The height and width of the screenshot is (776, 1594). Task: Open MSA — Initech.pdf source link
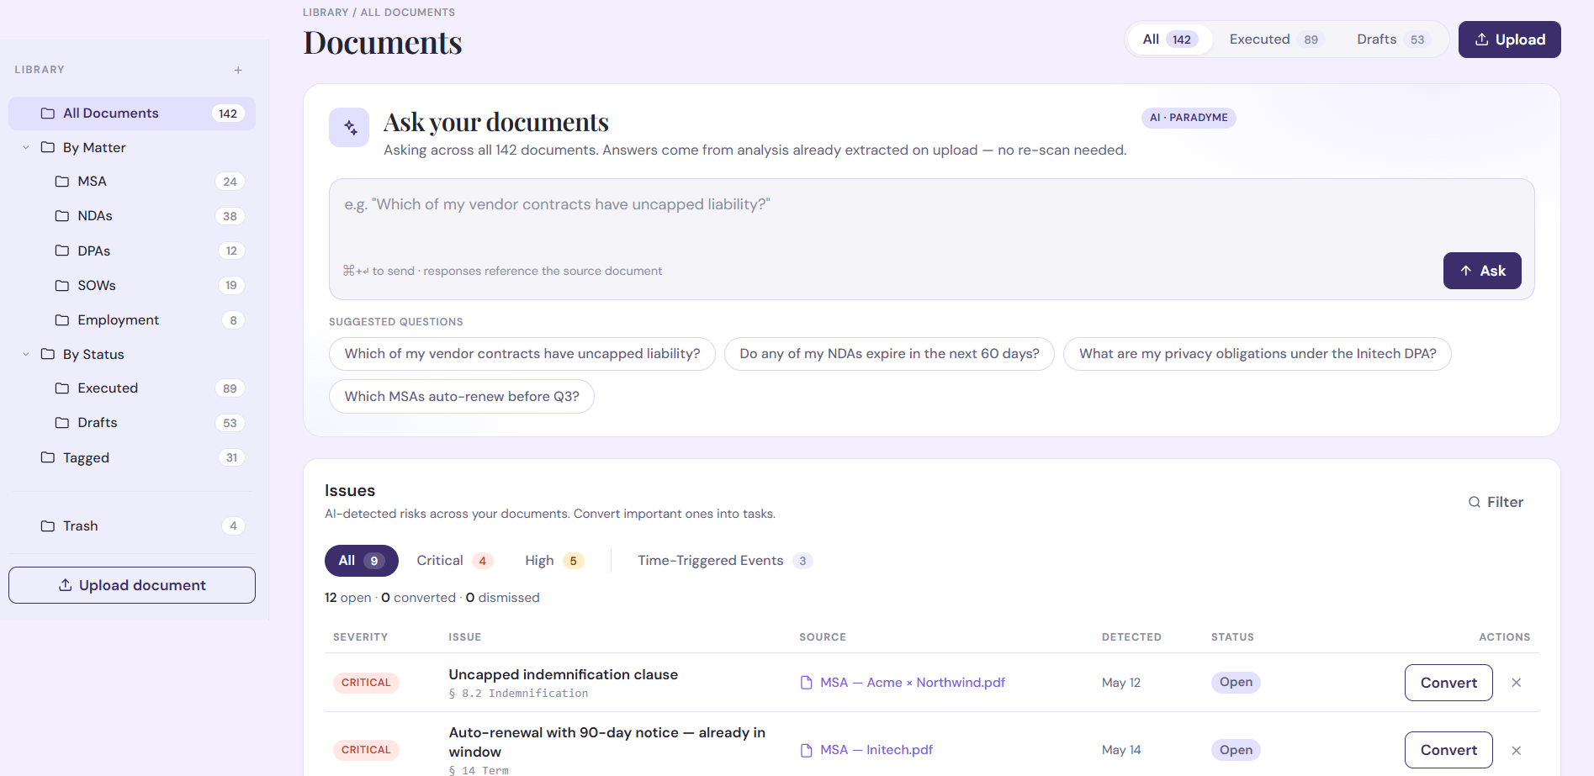pyautogui.click(x=876, y=750)
